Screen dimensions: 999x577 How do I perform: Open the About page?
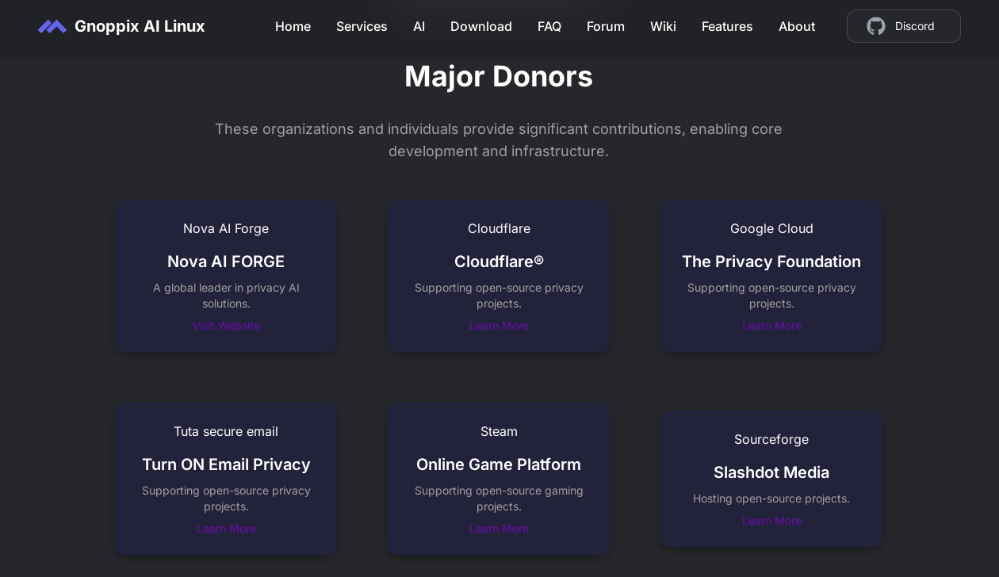(x=796, y=26)
